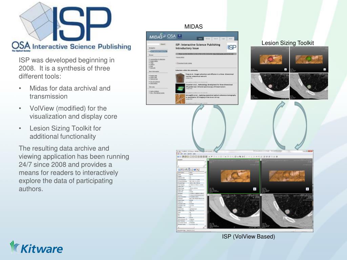Open the Edit menu in ISP window
Image resolution: width=347 pixels, height=260 pixels.
pyautogui.click(x=182, y=154)
